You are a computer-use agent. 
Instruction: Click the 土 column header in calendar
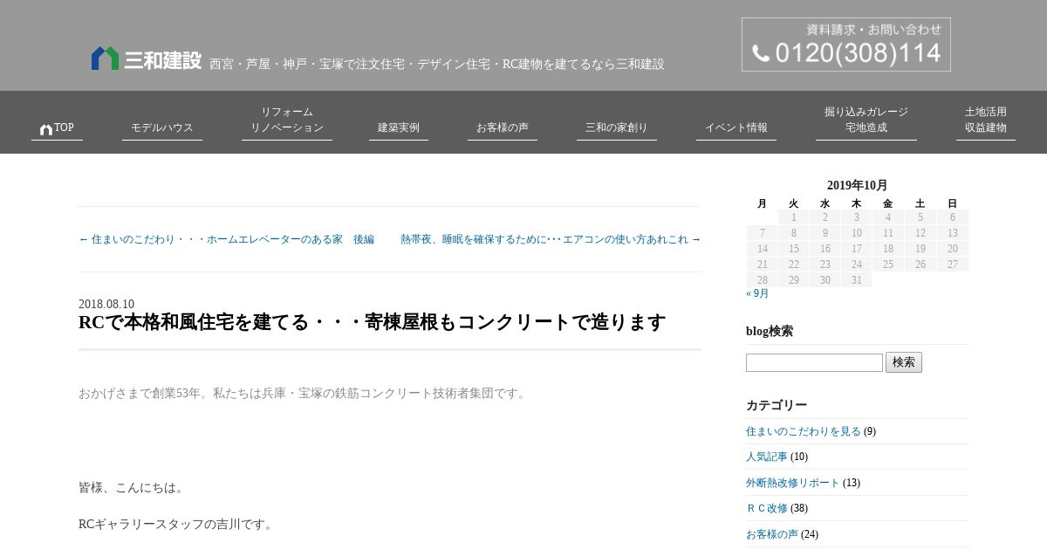tap(920, 203)
